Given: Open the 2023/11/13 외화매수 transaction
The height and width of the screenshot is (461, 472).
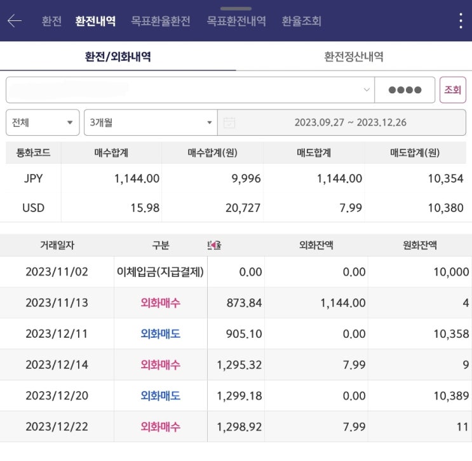Looking at the screenshot, I should tap(236, 303).
